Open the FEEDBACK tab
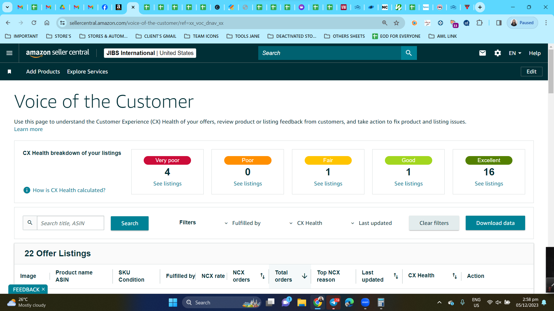 [x=26, y=289]
